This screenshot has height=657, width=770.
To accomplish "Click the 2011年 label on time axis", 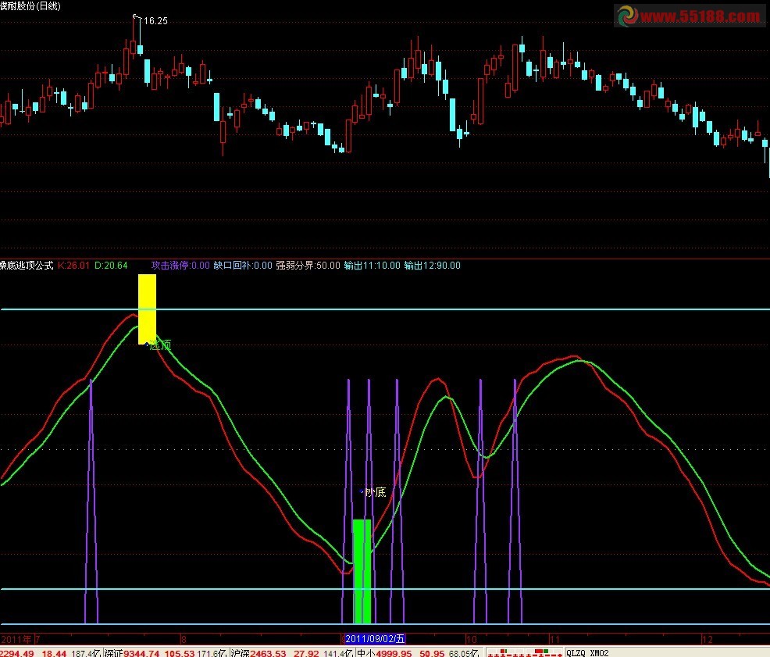I will point(16,638).
